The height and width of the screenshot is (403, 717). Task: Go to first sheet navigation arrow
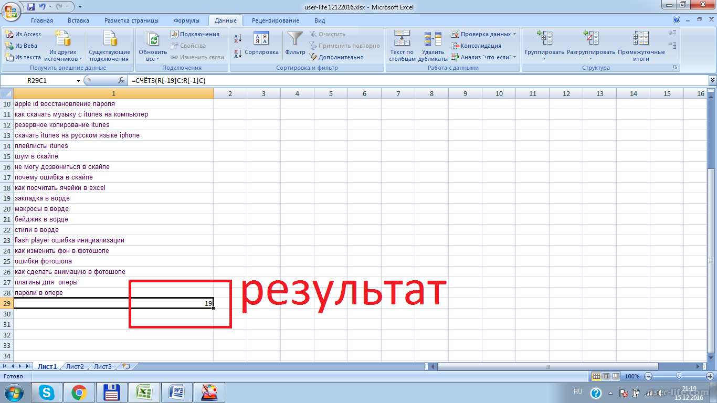6,366
